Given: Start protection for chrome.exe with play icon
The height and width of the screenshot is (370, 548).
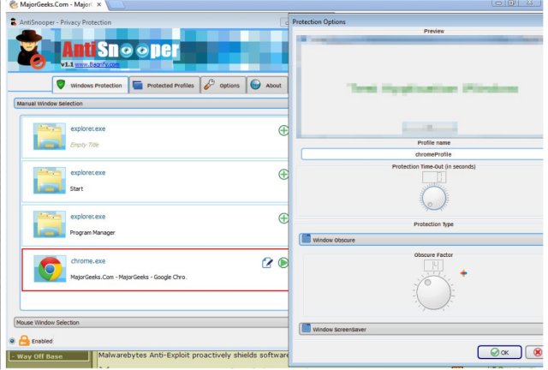Looking at the screenshot, I should (x=283, y=263).
